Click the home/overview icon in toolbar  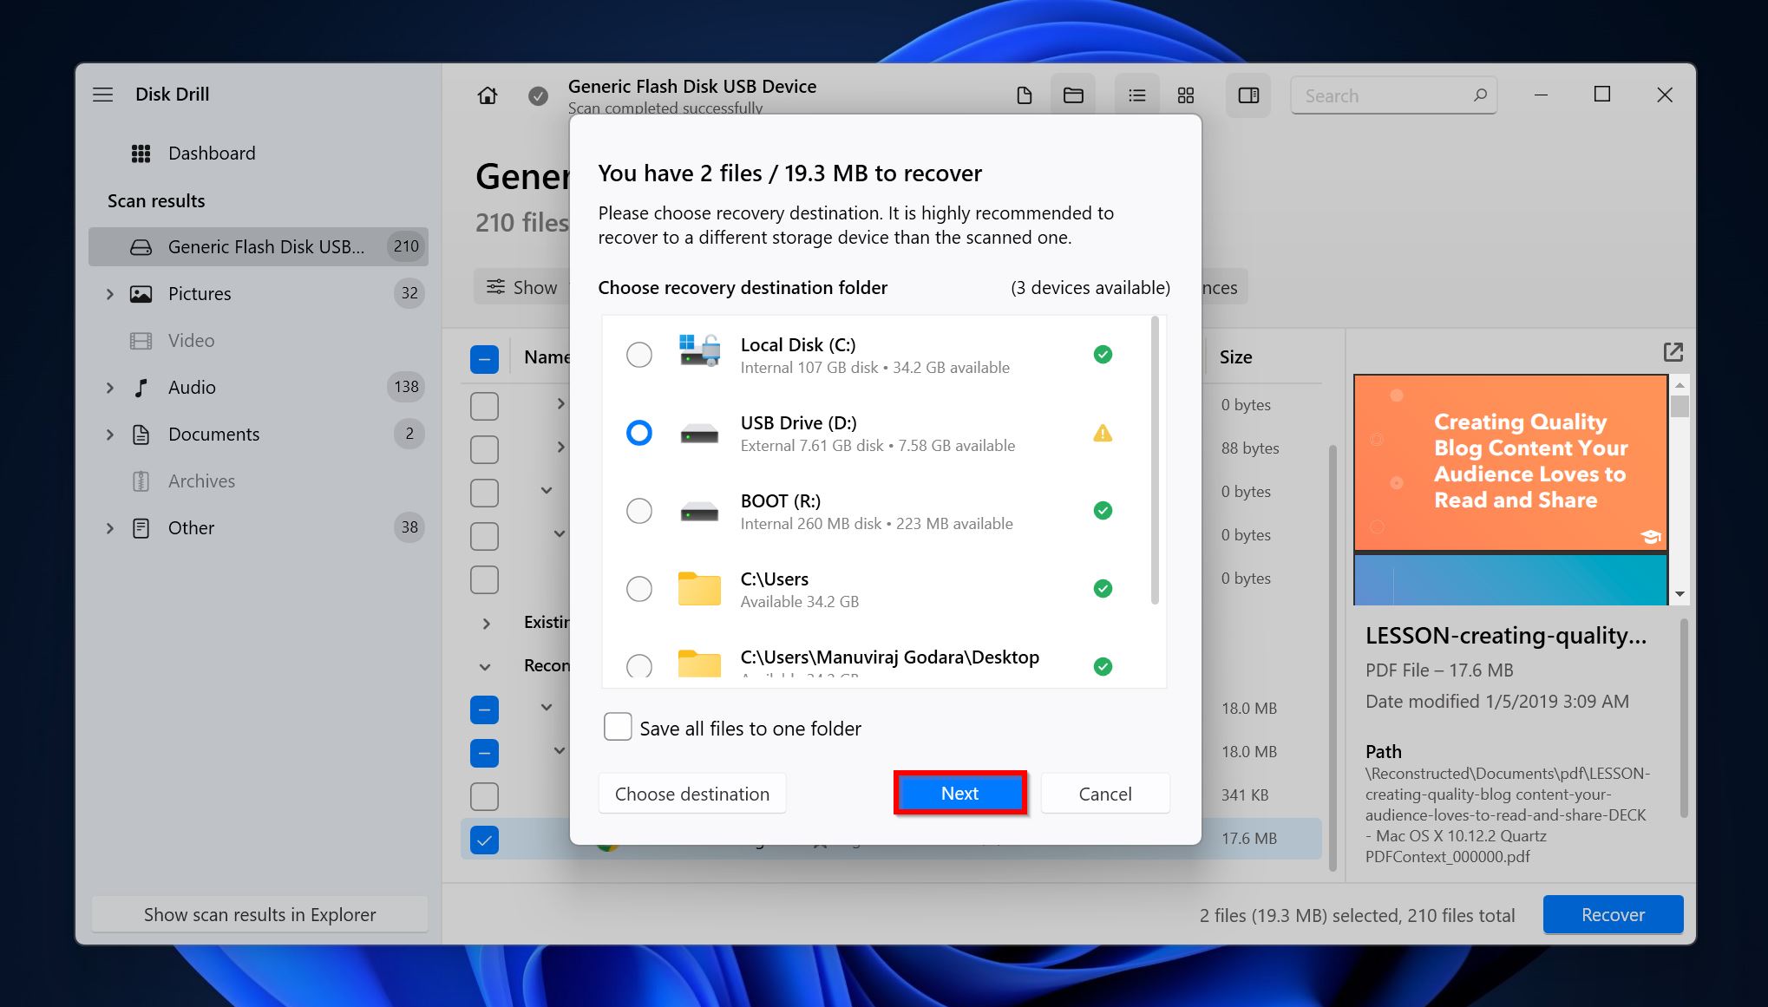click(486, 94)
